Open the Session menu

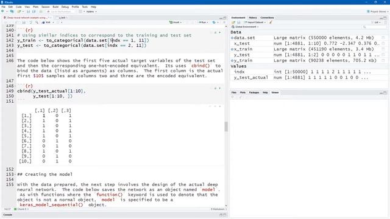click(x=45, y=7)
